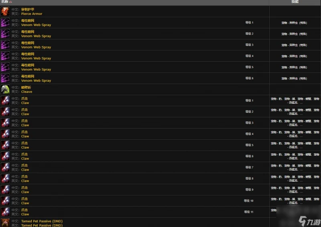Click the 技能 column header
The width and height of the screenshot is (321, 227).
[x=295, y=2]
